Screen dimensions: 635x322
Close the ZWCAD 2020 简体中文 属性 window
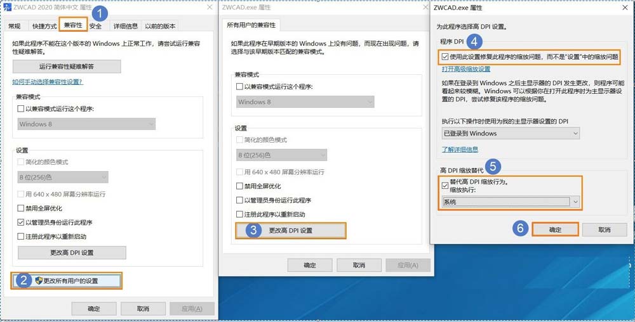pyautogui.click(x=210, y=7)
